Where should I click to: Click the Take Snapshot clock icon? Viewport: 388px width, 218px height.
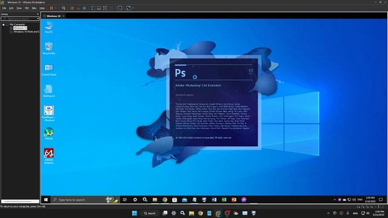pyautogui.click(x=72, y=8)
